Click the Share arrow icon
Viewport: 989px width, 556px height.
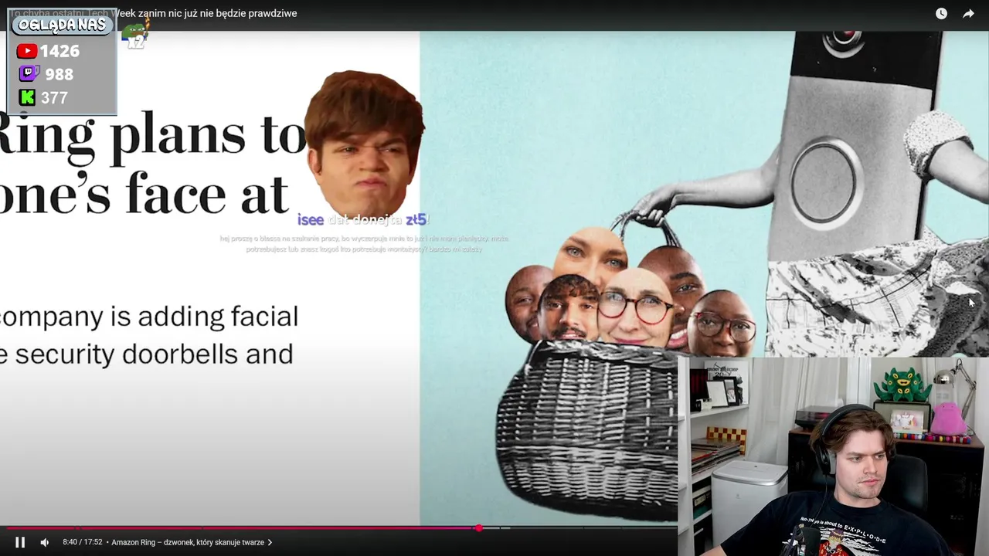click(968, 13)
